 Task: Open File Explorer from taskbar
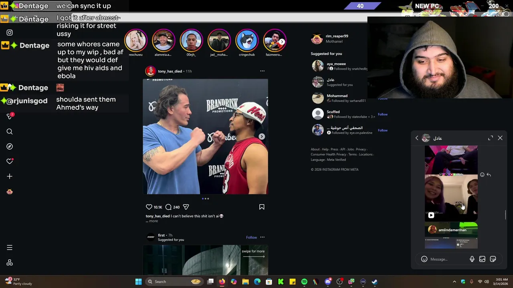coord(245,282)
